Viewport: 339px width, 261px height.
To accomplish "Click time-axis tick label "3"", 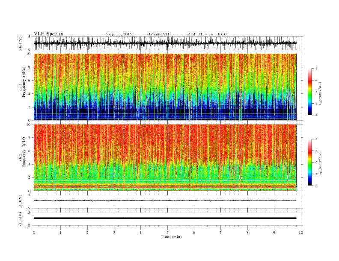I will coord(114,232).
